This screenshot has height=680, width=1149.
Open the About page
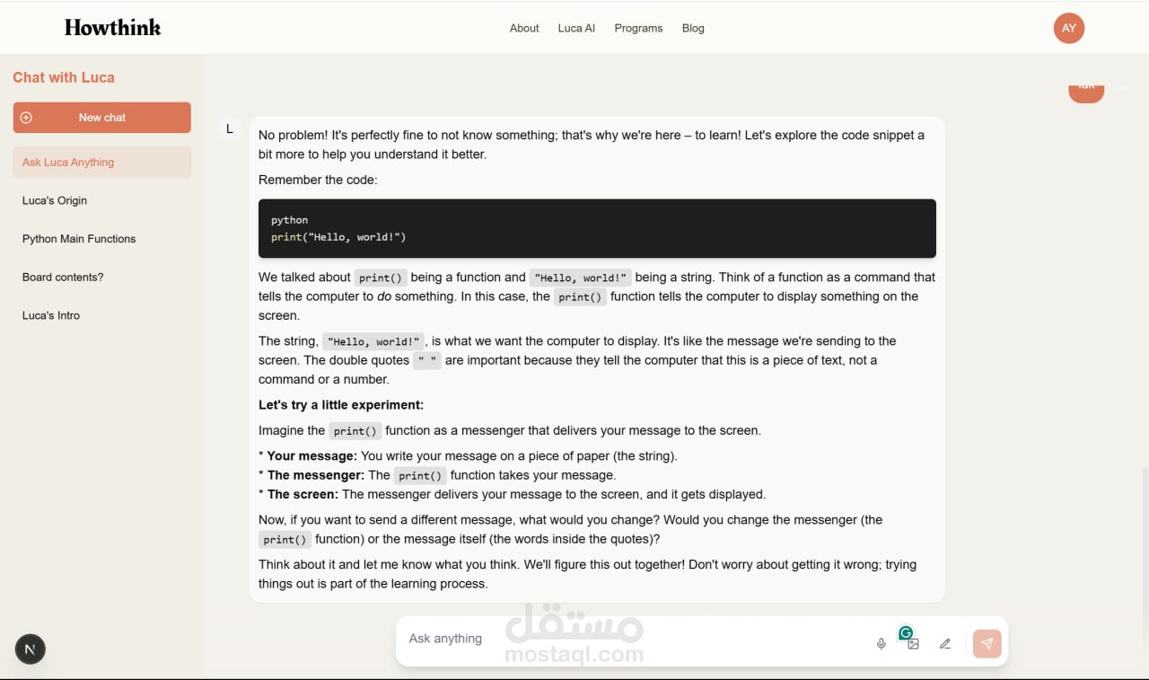(x=524, y=28)
